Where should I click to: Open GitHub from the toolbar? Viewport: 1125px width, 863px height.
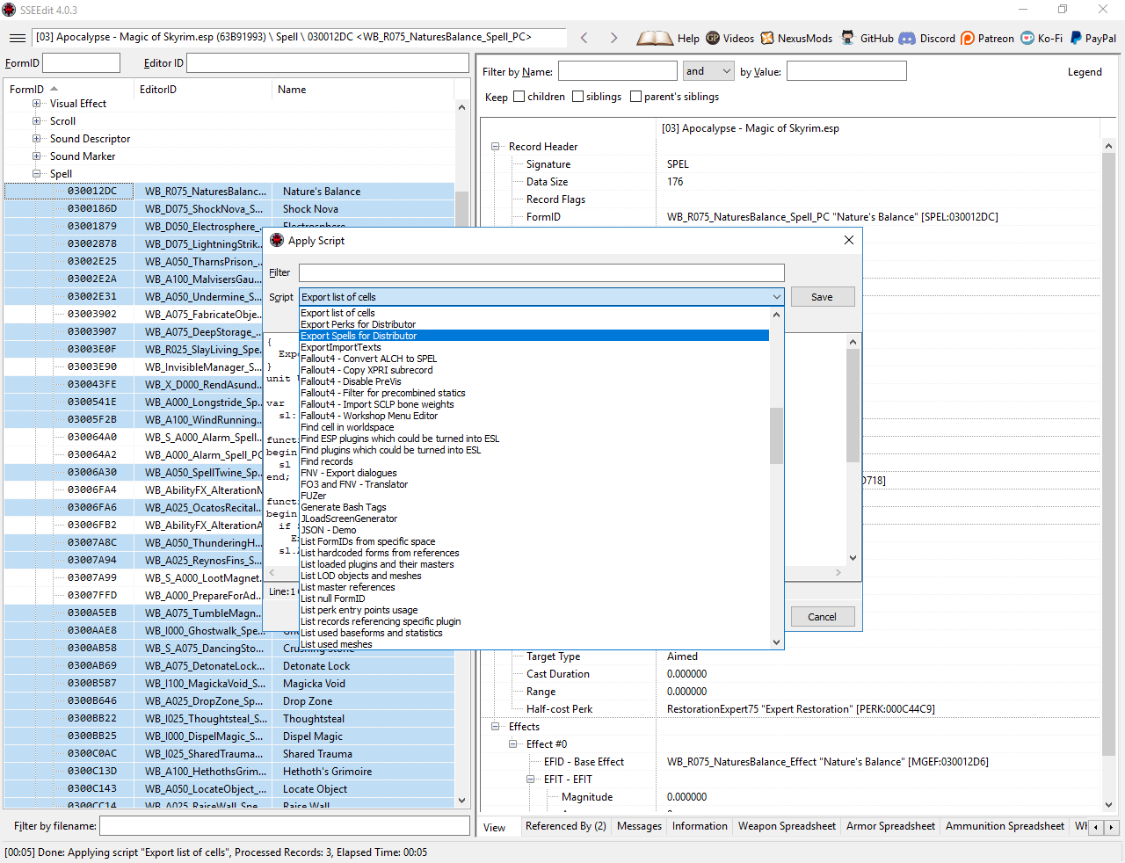[847, 38]
